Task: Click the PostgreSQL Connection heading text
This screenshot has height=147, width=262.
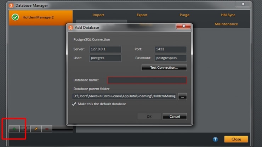Action: 92,39
